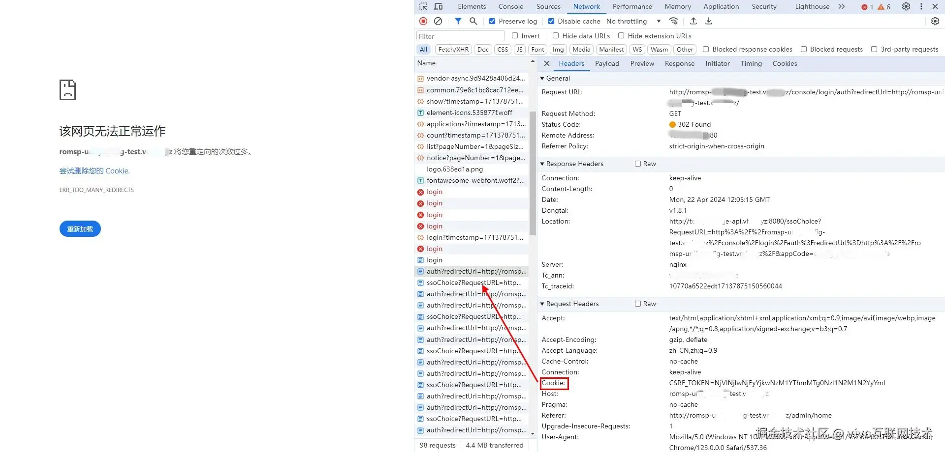Image resolution: width=945 pixels, height=452 pixels.
Task: Filter requests by Img type
Action: [x=558, y=49]
